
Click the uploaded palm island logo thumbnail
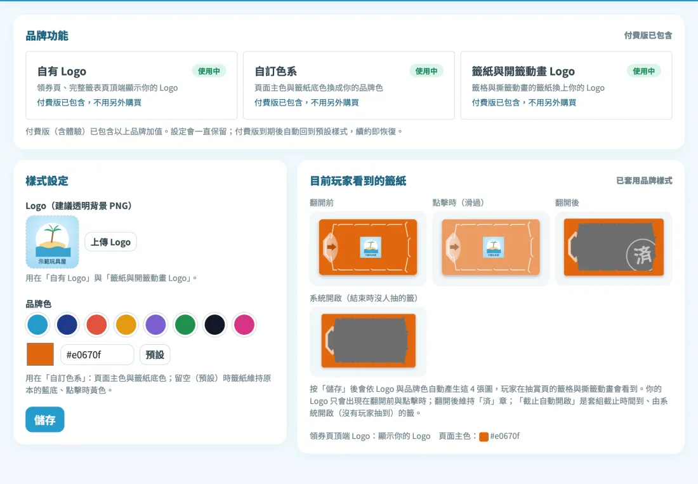(x=53, y=242)
